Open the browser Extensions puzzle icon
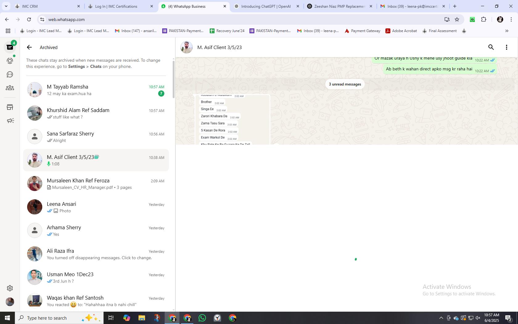Image resolution: width=518 pixels, height=324 pixels. pyautogui.click(x=483, y=19)
